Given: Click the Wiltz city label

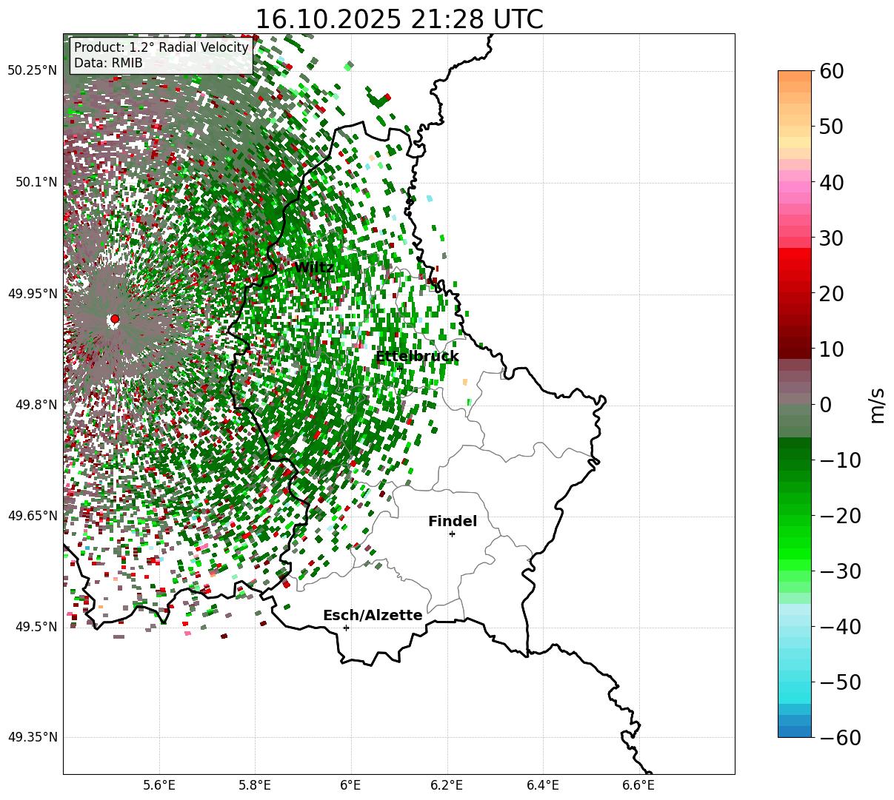Looking at the screenshot, I should pyautogui.click(x=314, y=268).
